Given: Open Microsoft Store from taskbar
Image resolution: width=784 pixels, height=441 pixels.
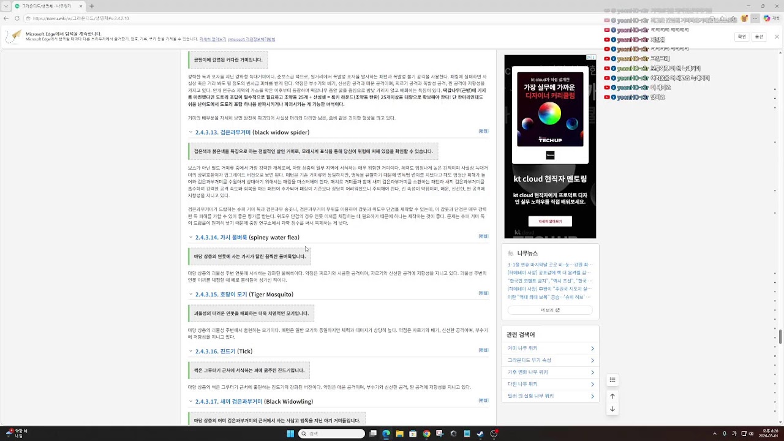Looking at the screenshot, I should pos(413,434).
